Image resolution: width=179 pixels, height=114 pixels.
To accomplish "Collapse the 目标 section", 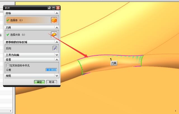I will [57, 13].
